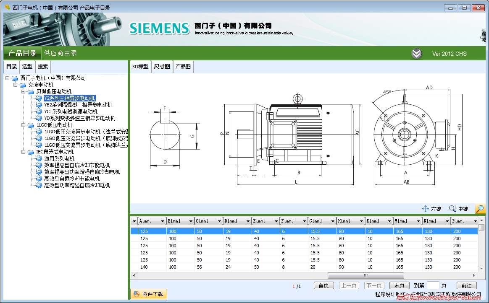Click the folder icon of 交流电动机

click(x=23, y=85)
